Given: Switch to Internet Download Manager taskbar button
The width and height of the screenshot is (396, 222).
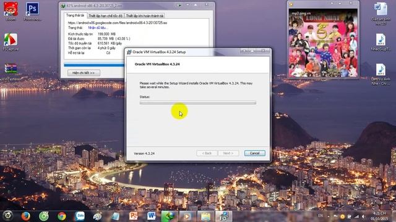Looking at the screenshot, I should tap(169, 216).
